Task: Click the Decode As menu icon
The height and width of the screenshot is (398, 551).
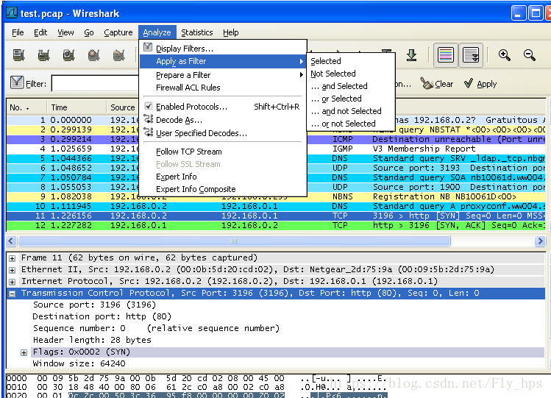Action: 149,119
